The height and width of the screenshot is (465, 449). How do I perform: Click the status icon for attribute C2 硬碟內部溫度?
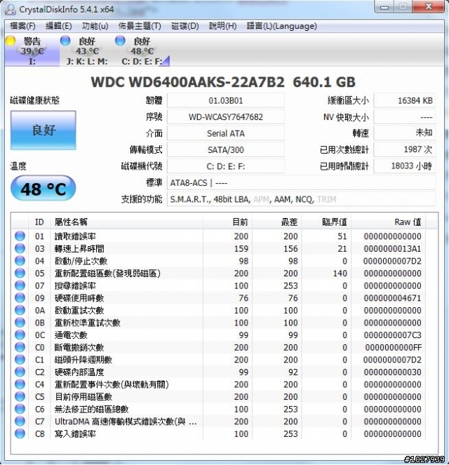(x=20, y=372)
